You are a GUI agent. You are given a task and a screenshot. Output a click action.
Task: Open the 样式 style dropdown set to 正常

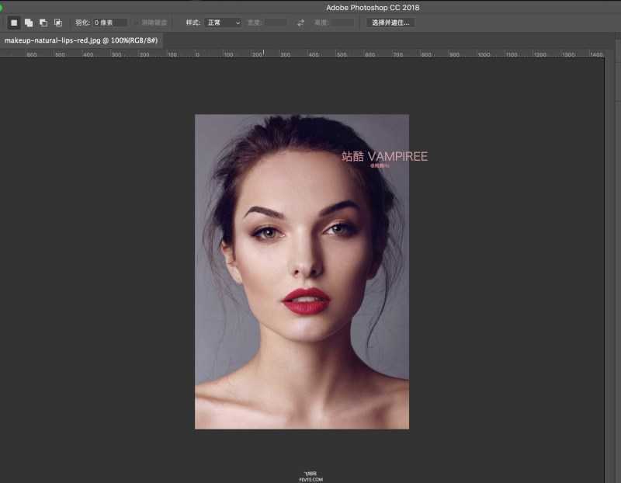(223, 23)
